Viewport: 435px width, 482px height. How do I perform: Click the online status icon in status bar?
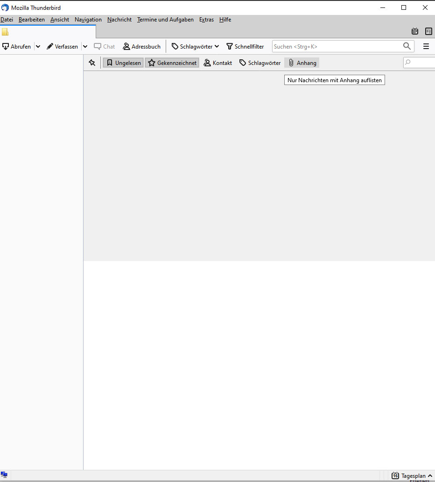click(x=4, y=475)
